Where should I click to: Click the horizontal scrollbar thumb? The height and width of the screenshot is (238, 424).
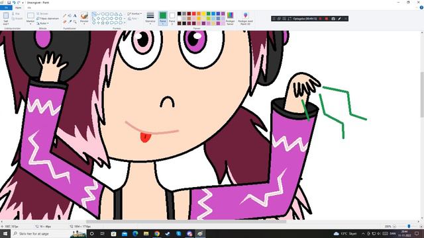[186, 221]
